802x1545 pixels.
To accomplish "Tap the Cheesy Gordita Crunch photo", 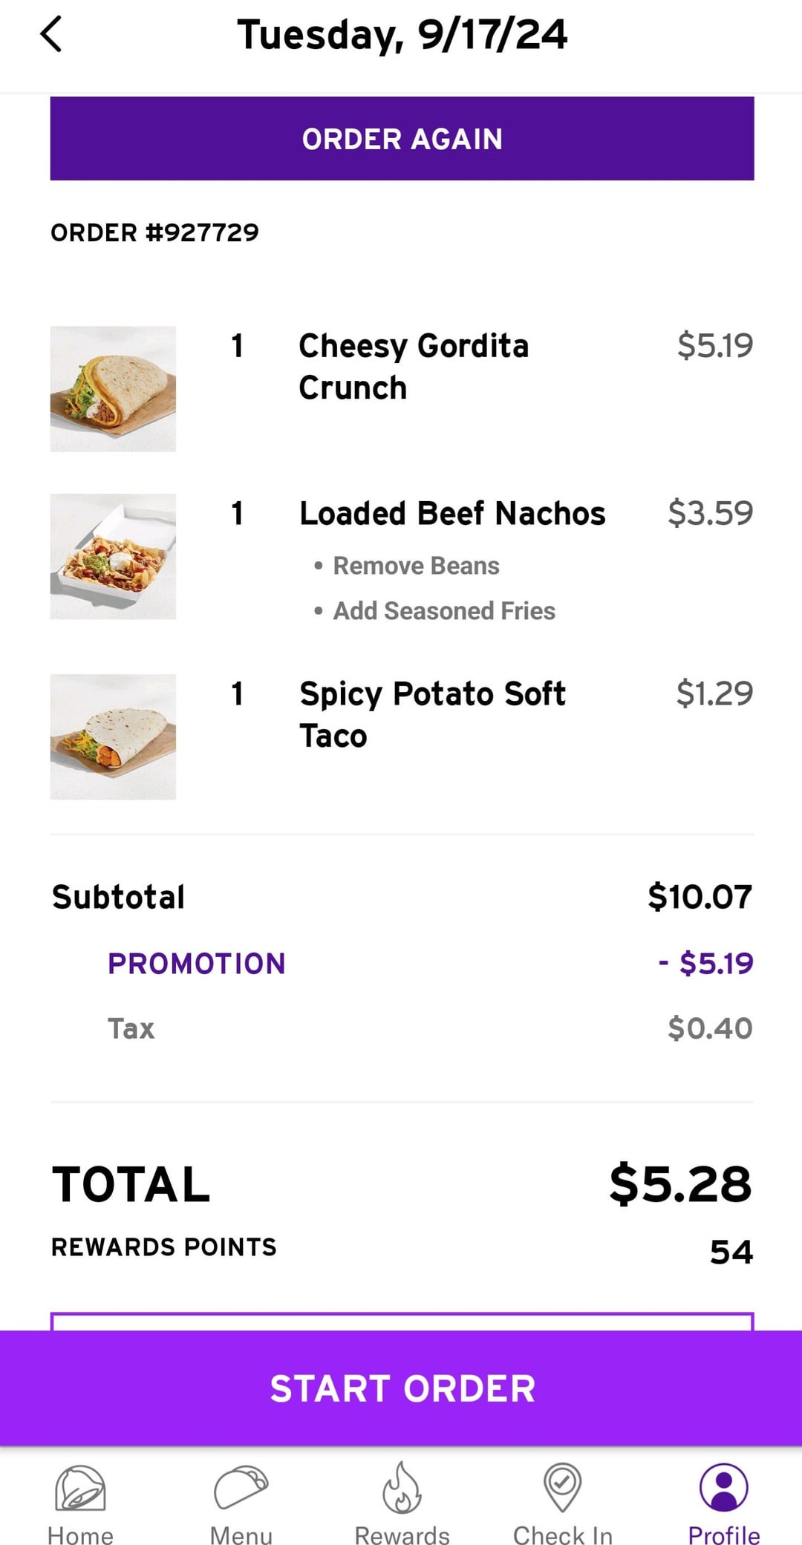I will tap(113, 389).
